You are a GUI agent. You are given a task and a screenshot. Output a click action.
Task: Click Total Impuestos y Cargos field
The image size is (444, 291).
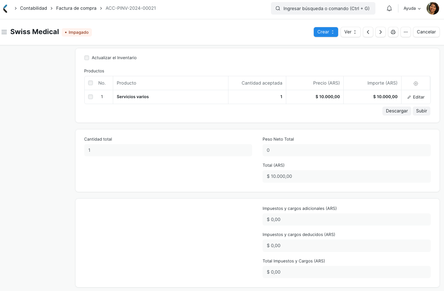[346, 272]
